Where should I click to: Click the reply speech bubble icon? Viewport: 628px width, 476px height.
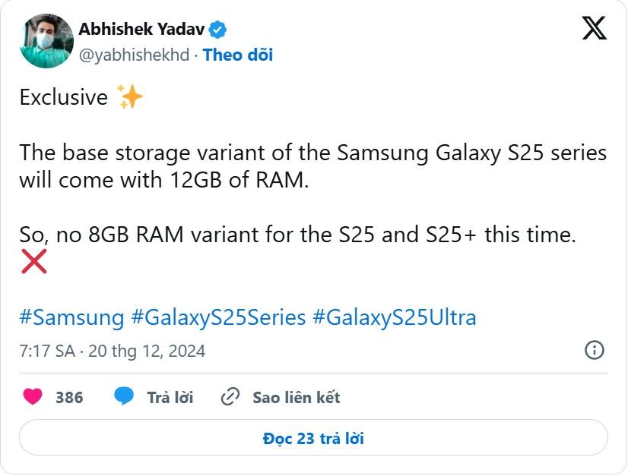tap(124, 397)
